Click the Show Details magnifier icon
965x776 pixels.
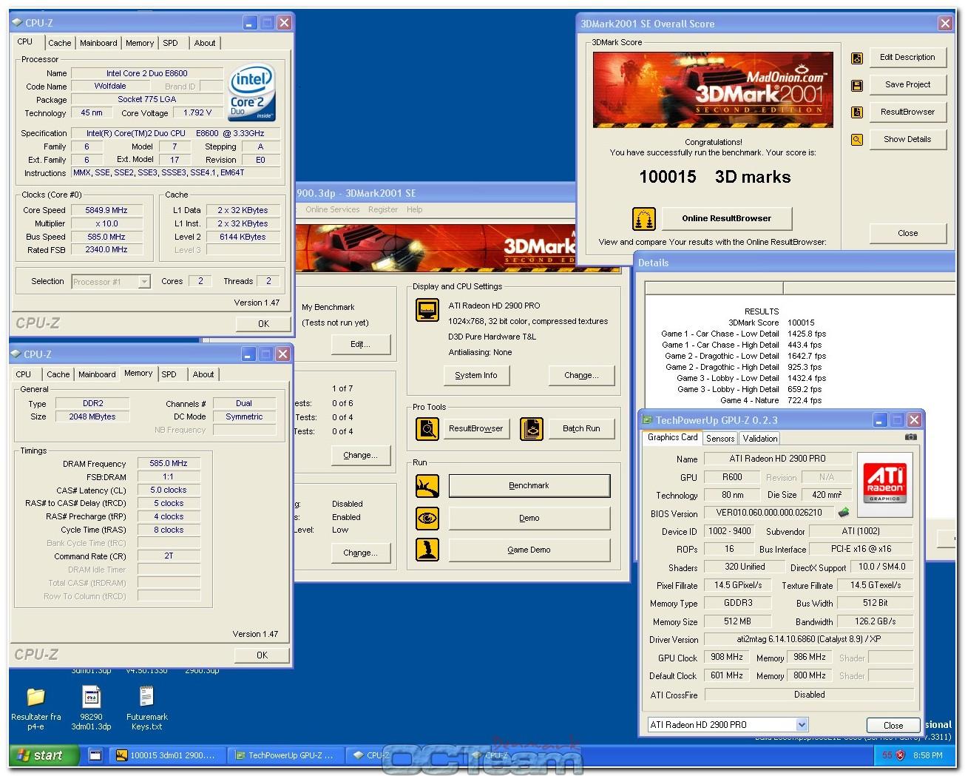coord(857,139)
